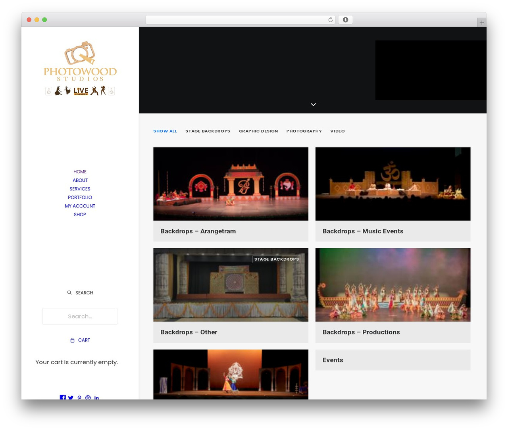Go to Home in sidebar menu
This screenshot has width=508, height=430.
click(80, 172)
